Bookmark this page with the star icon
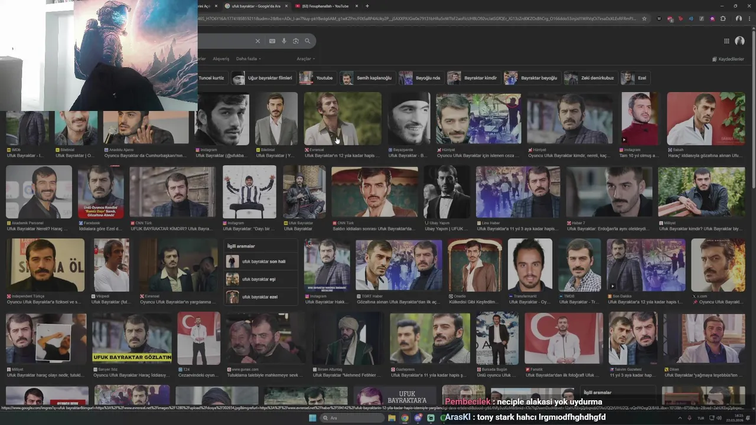The width and height of the screenshot is (756, 425). [644, 19]
